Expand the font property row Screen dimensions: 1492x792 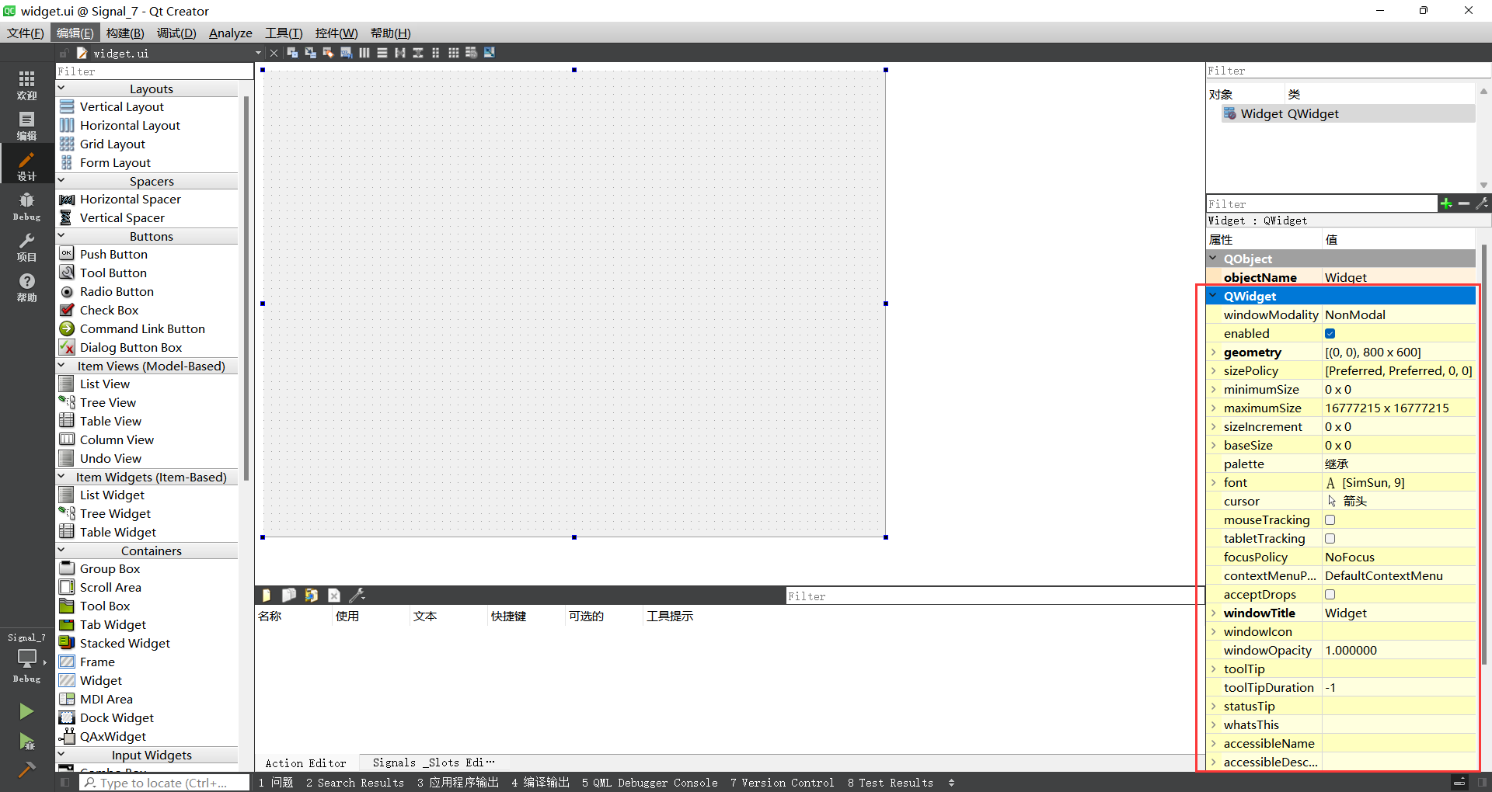click(x=1213, y=483)
